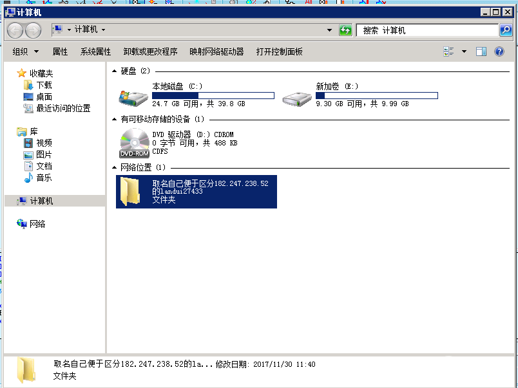Toggle the preview pane on
Screen dimensions: 518x388
tap(481, 51)
